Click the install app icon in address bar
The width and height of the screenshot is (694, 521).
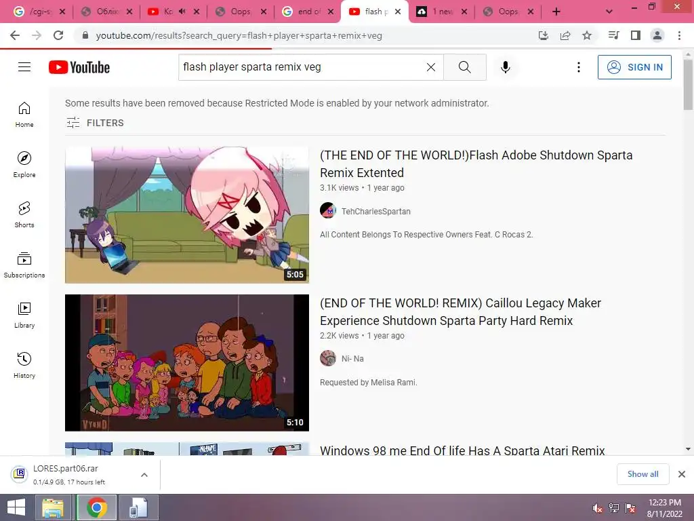[x=543, y=35]
